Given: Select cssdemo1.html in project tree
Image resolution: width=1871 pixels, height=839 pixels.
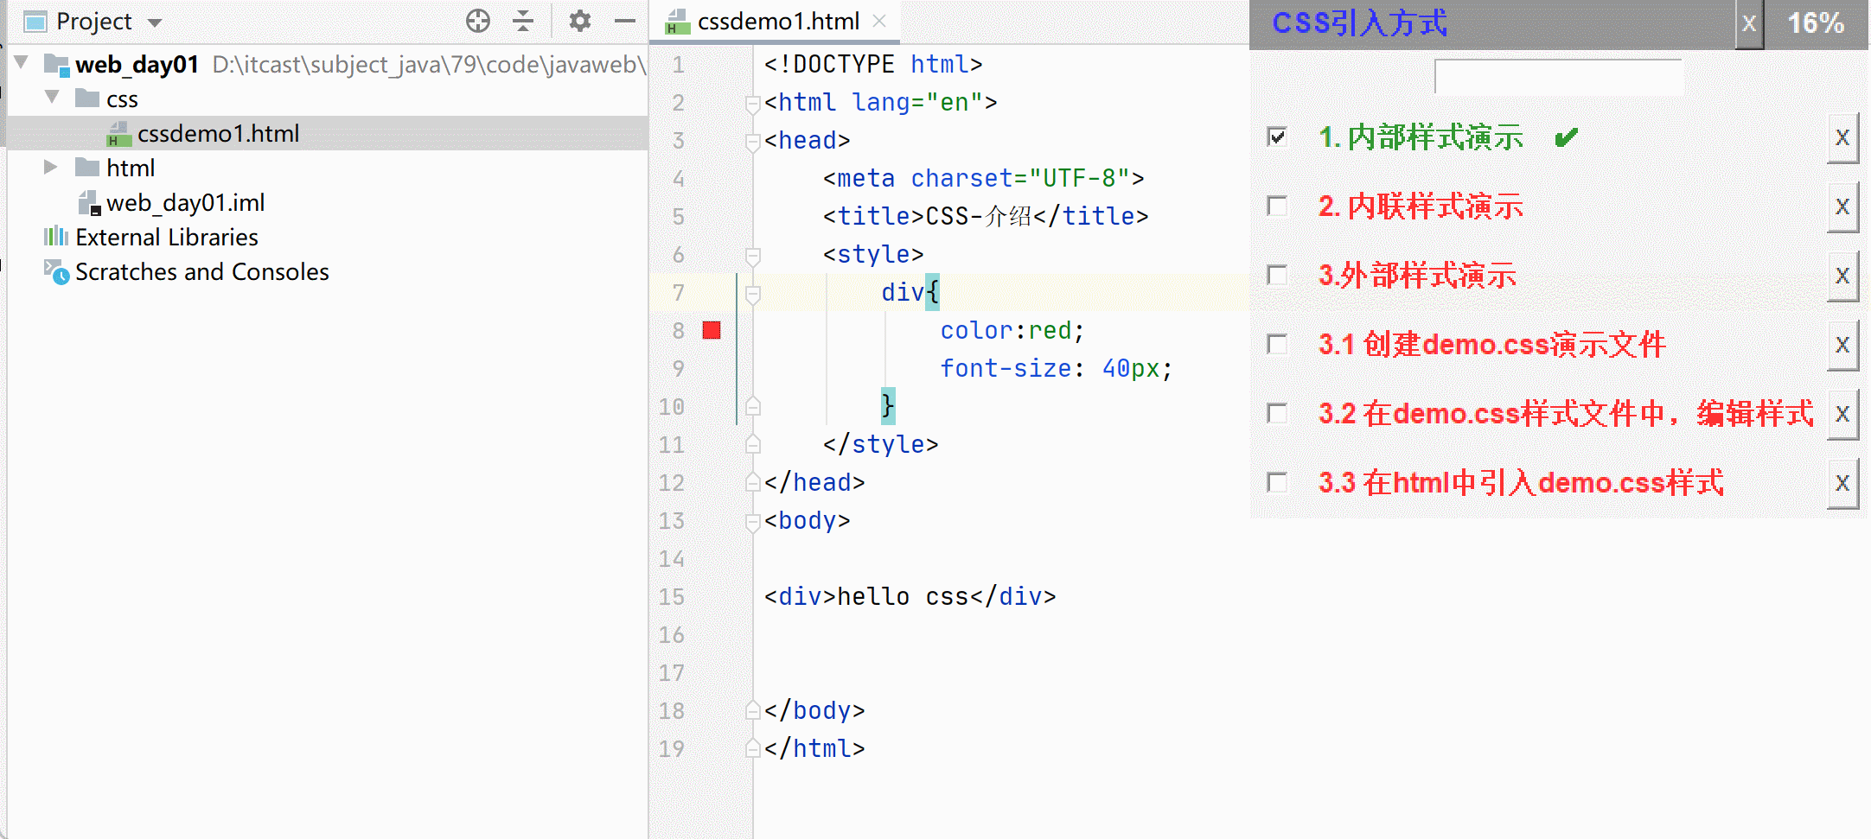Looking at the screenshot, I should (218, 133).
